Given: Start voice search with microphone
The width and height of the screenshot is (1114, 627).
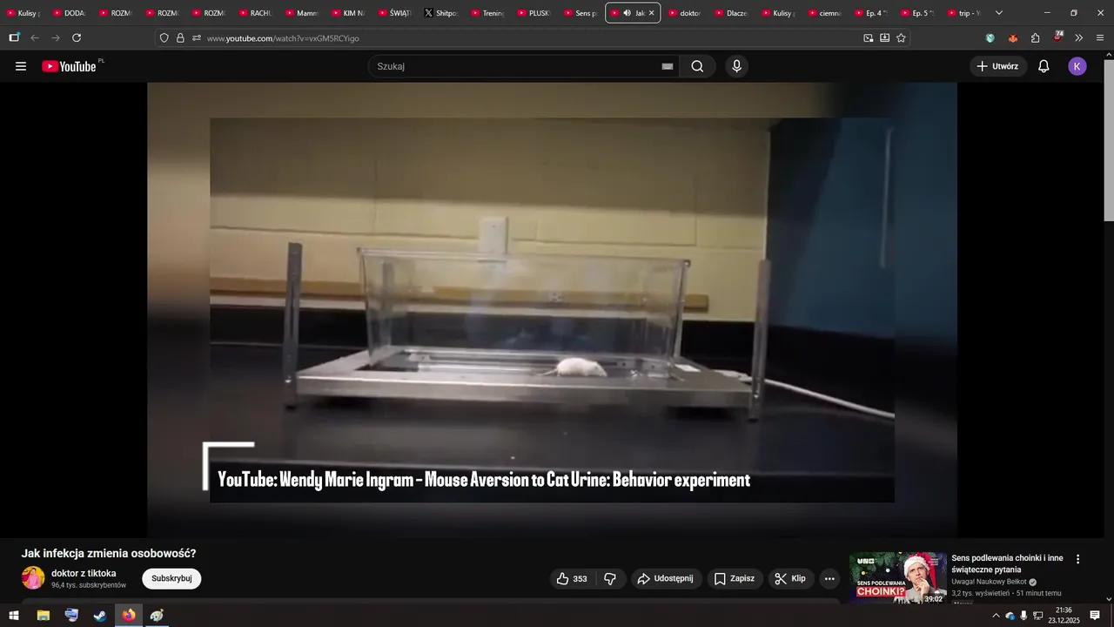Looking at the screenshot, I should tap(737, 66).
